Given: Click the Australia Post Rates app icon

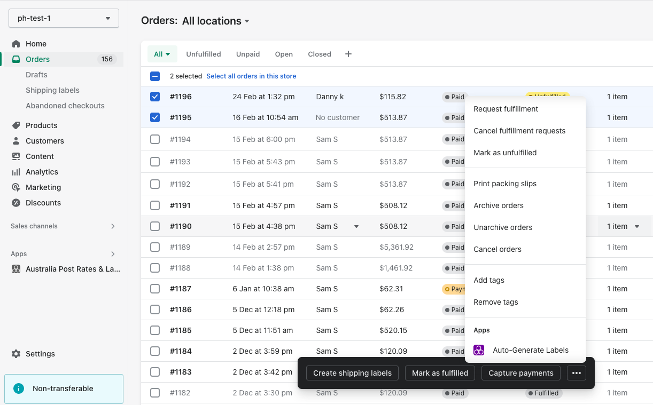Looking at the screenshot, I should 16,269.
